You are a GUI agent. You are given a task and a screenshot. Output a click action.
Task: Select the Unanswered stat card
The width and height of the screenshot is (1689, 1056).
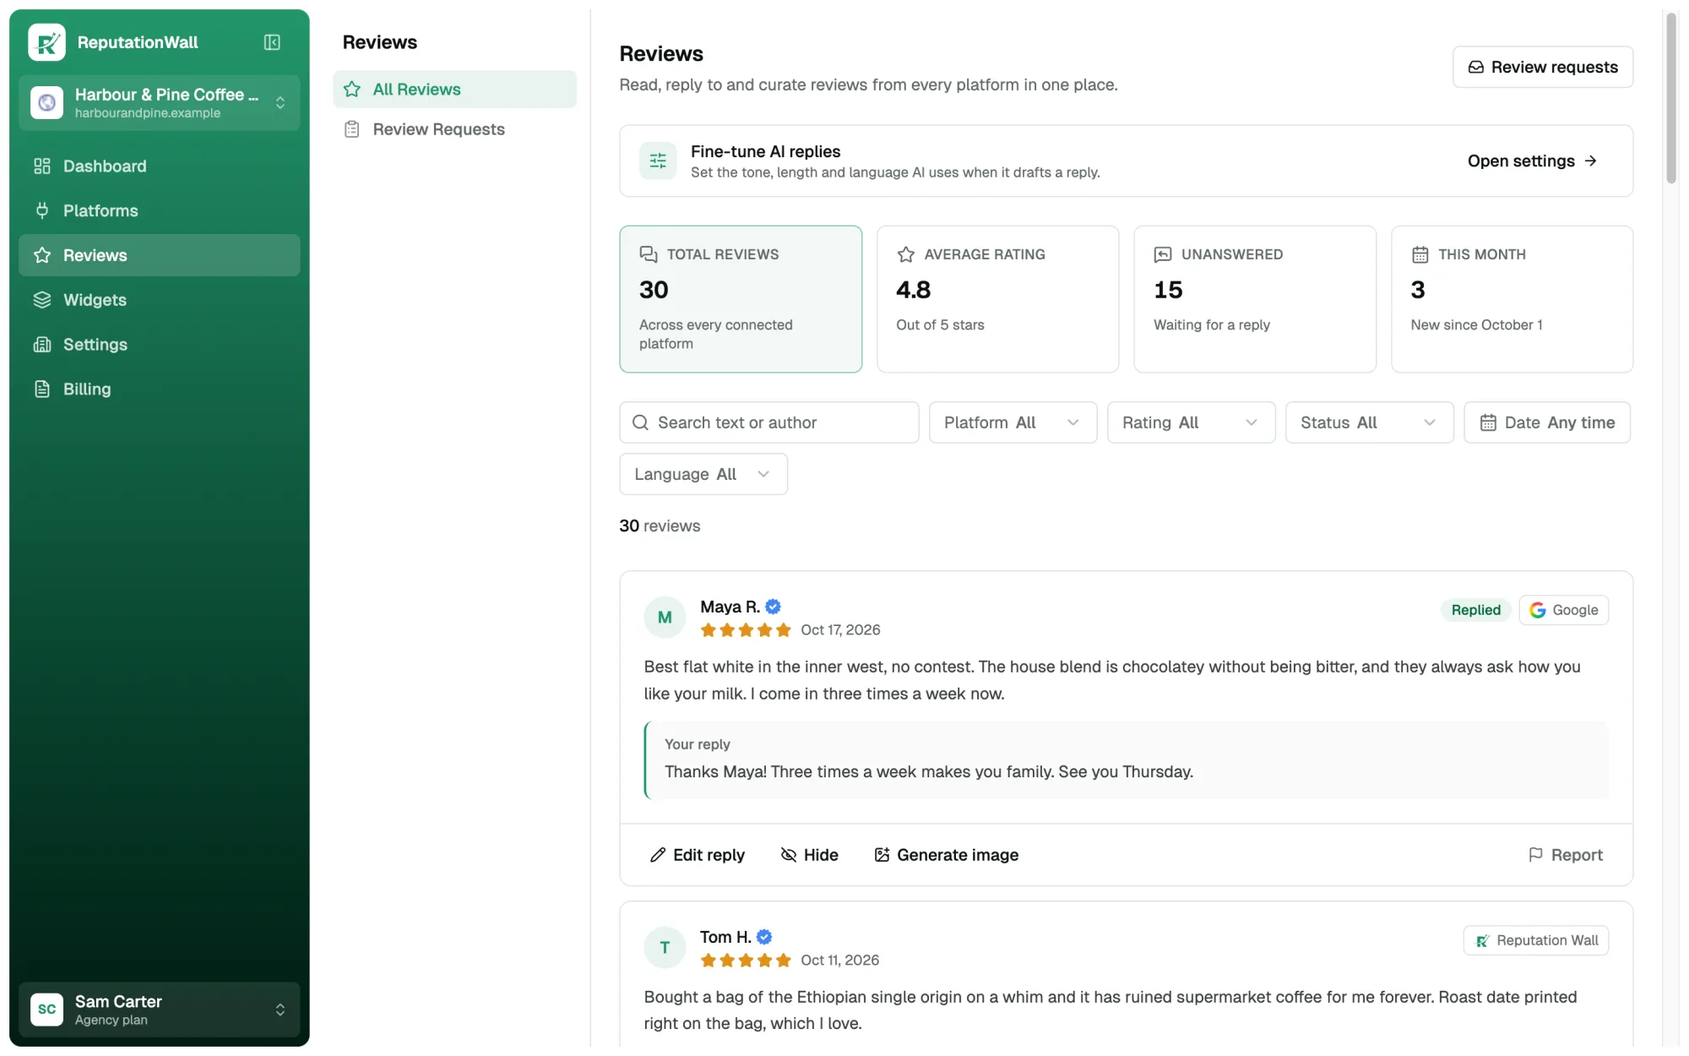pos(1255,299)
